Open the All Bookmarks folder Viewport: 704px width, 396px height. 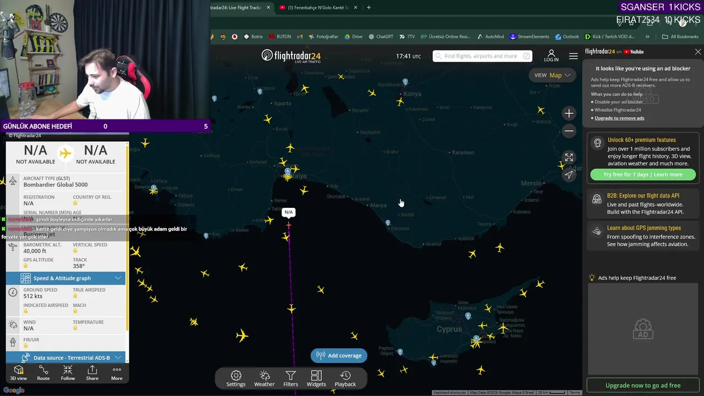680,37
